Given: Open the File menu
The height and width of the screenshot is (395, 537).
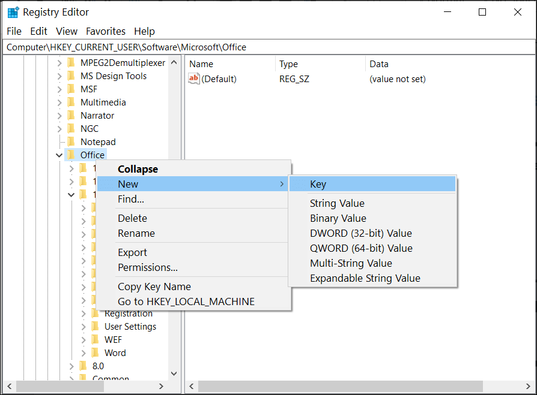Looking at the screenshot, I should tap(14, 31).
